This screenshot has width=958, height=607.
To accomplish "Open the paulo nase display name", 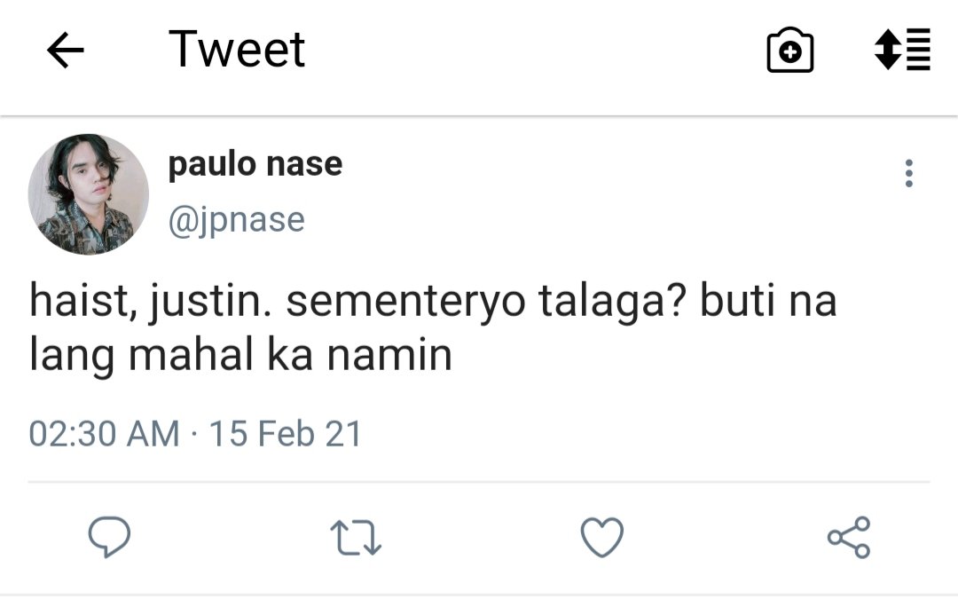I will coord(255,164).
